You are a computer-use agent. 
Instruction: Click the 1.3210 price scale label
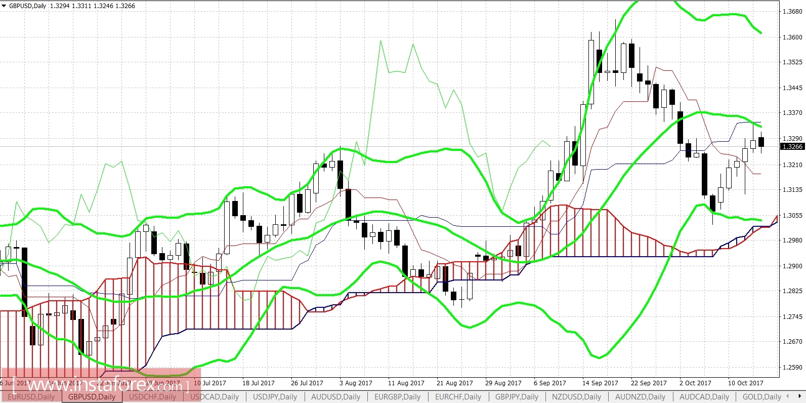[792, 165]
